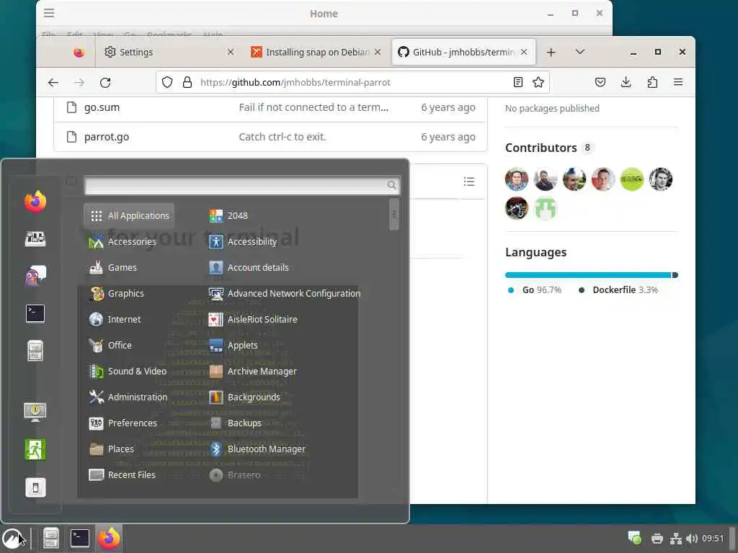
Task: Select All Applications category
Action: pyautogui.click(x=130, y=216)
